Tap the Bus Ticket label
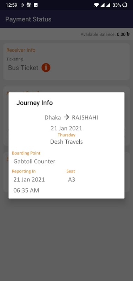Screen dimensions: 133x281 (23, 68)
